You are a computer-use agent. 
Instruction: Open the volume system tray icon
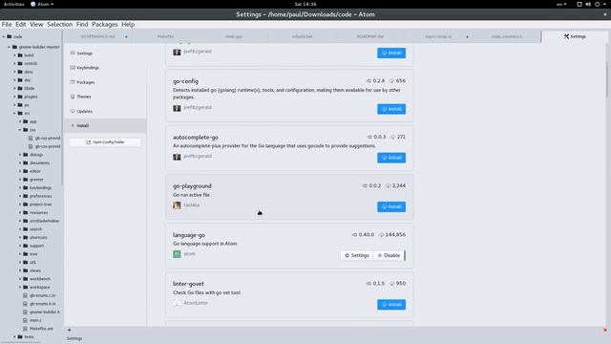(x=588, y=4)
